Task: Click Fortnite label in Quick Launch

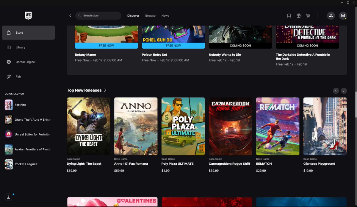Action: point(20,105)
